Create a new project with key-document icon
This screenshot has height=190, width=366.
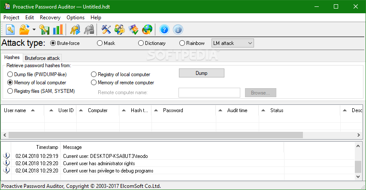point(10,30)
